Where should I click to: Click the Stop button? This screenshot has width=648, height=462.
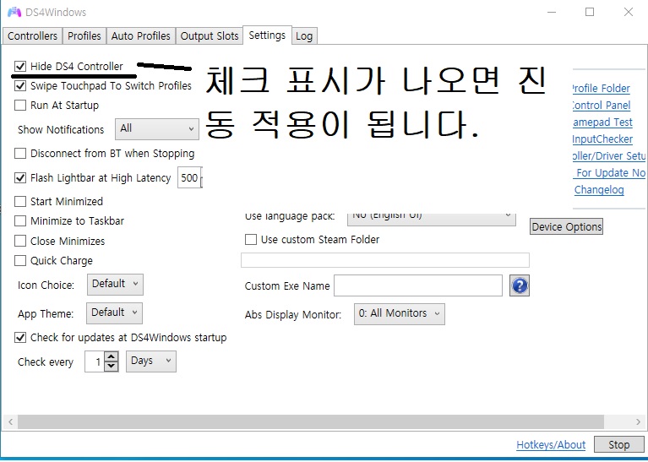618,444
